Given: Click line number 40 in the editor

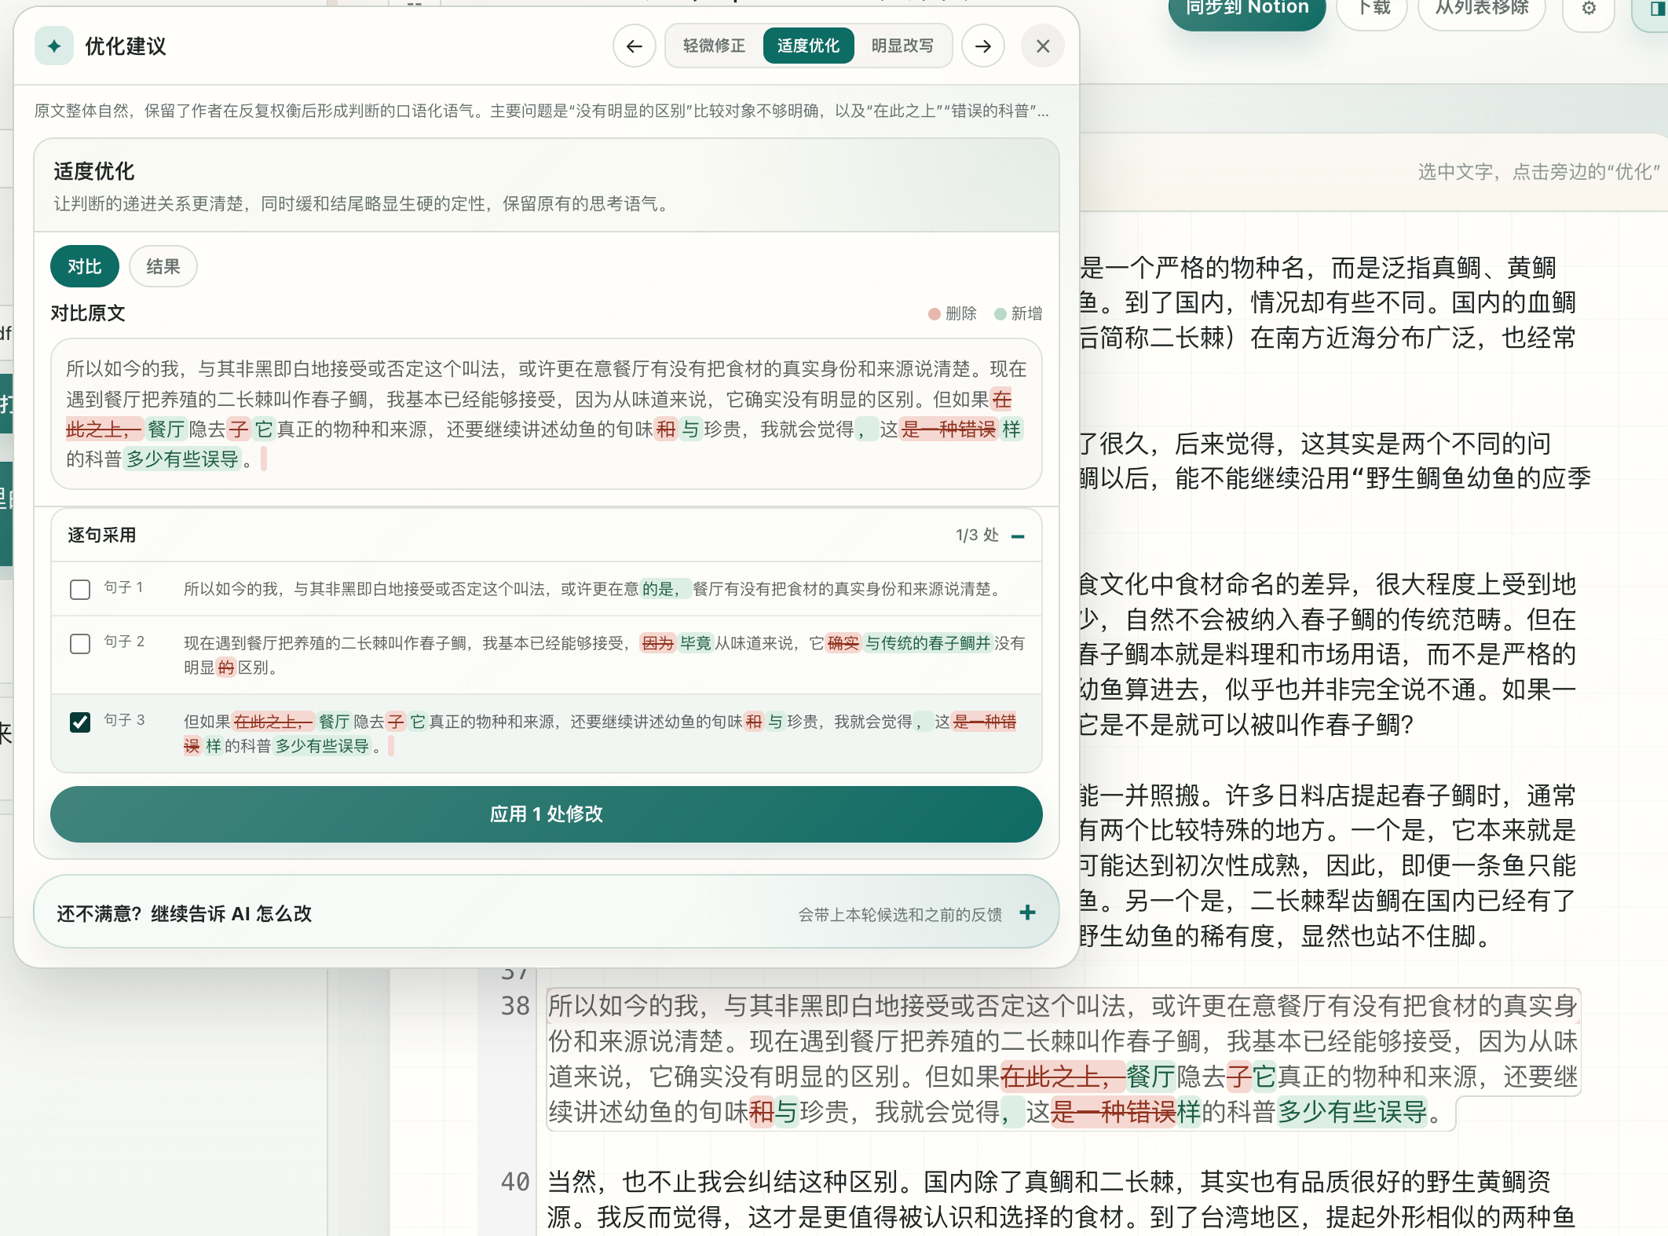Looking at the screenshot, I should click(x=515, y=1182).
